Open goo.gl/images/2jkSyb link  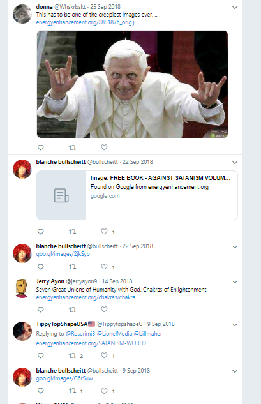coord(63,254)
